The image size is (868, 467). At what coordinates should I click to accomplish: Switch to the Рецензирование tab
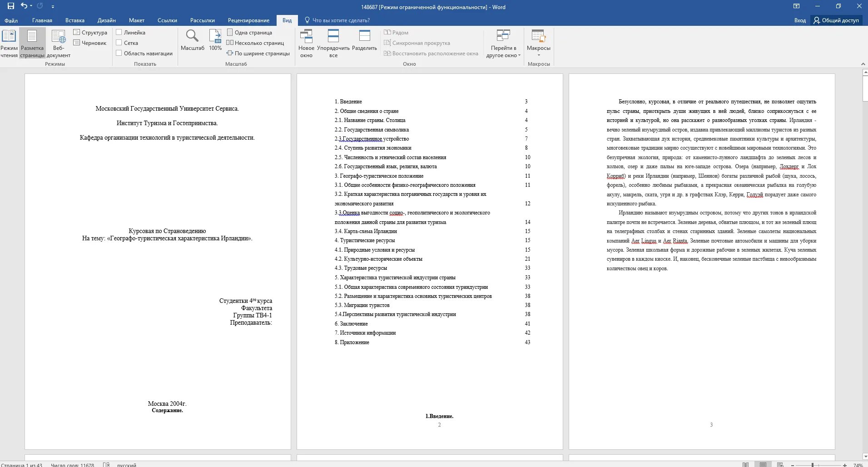point(248,20)
